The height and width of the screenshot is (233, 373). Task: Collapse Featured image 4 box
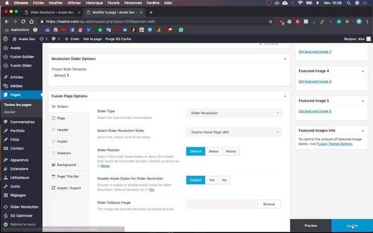point(363,71)
